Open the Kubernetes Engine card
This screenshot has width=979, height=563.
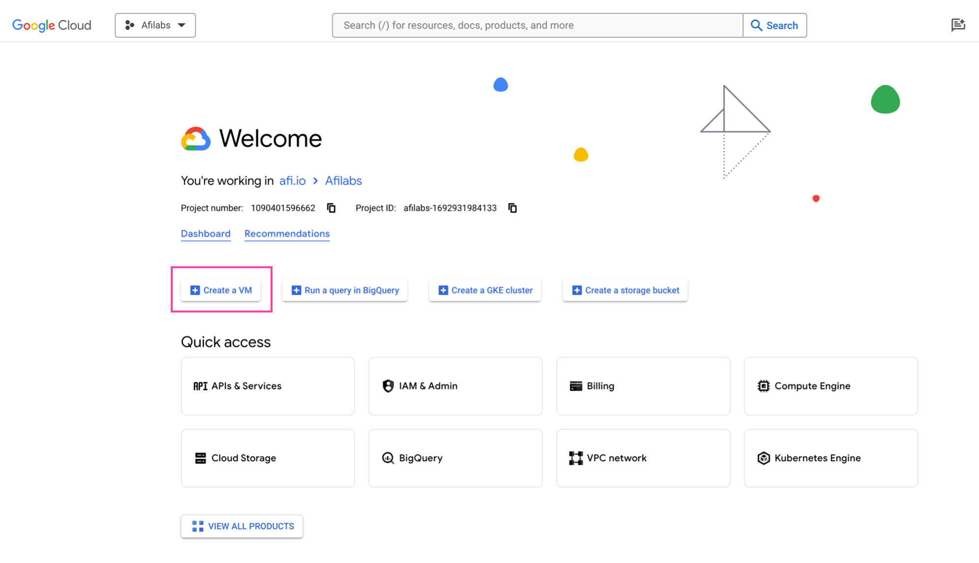[x=830, y=458]
